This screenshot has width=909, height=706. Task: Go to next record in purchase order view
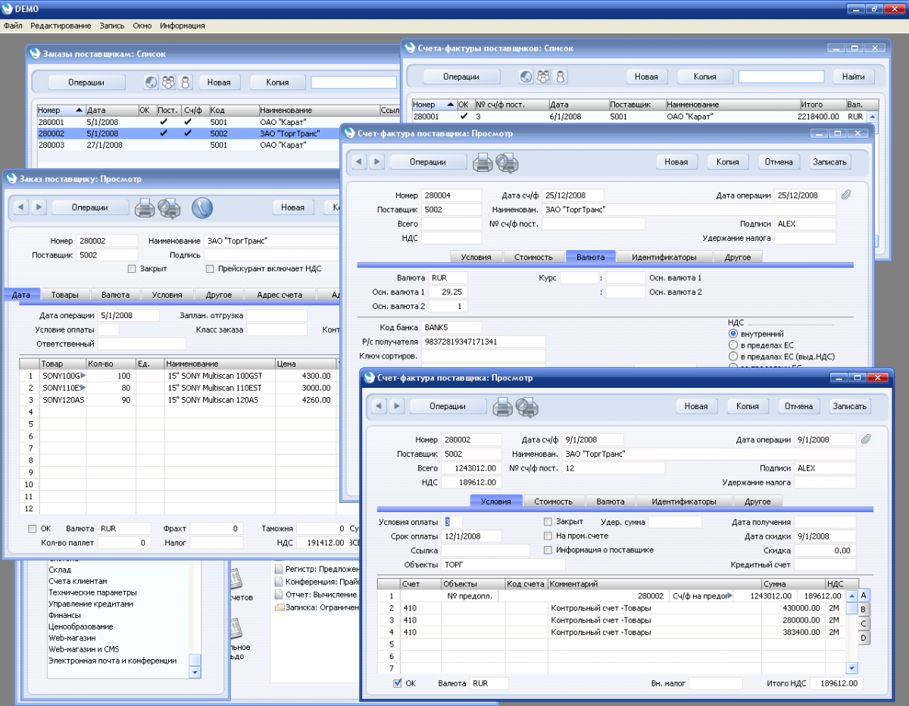pos(39,207)
